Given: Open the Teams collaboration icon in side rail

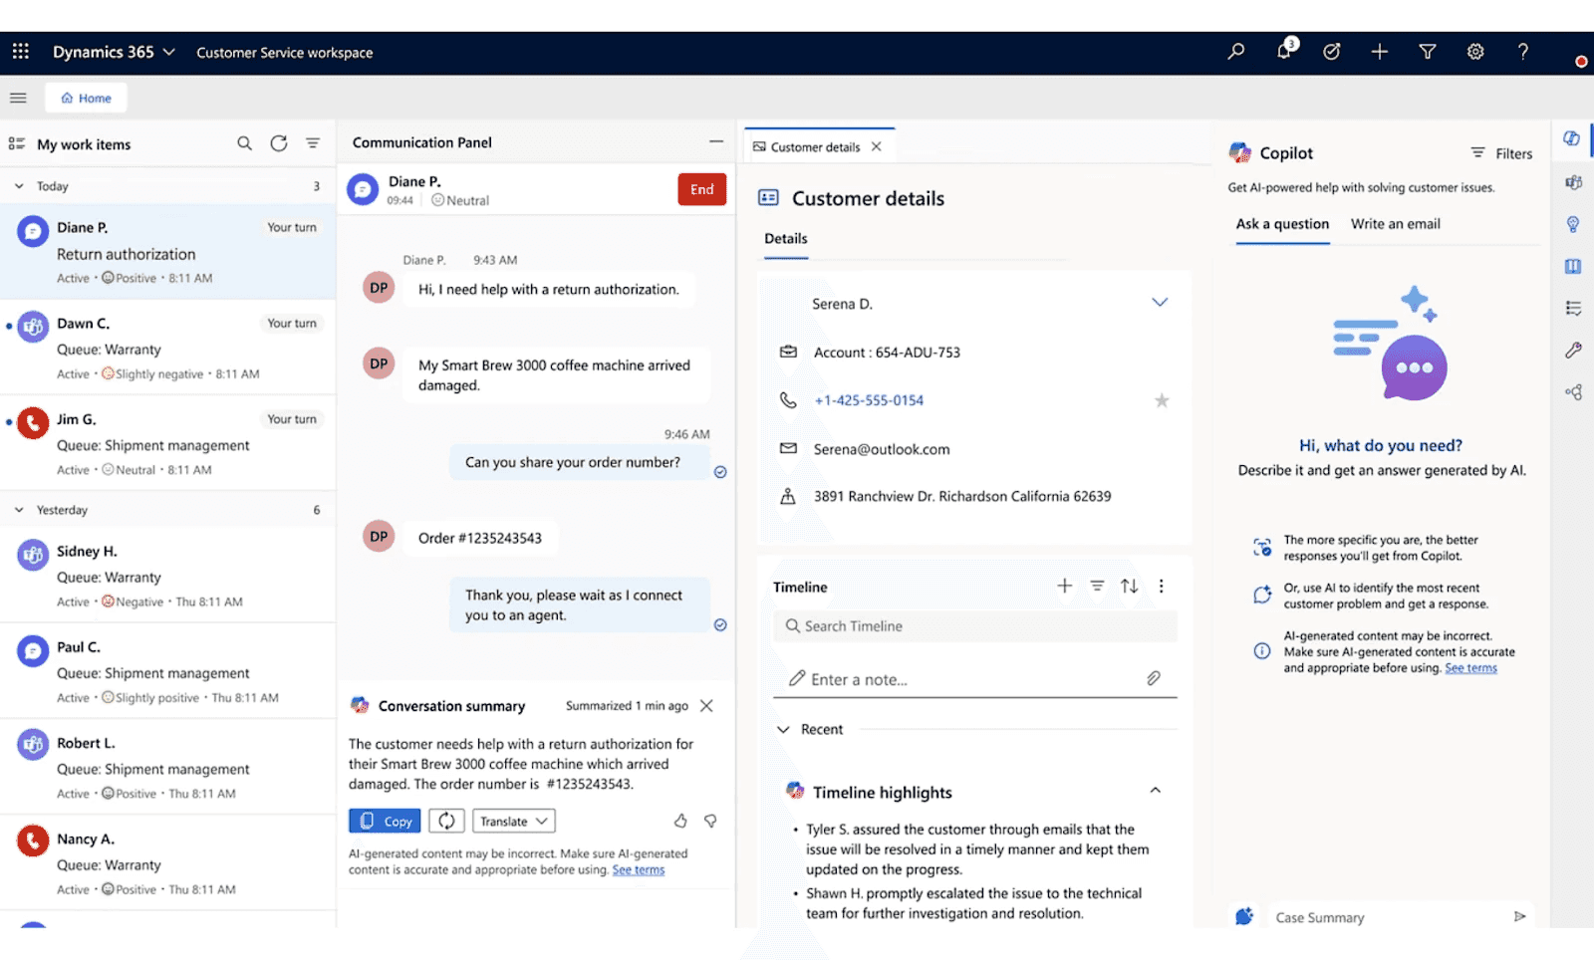Looking at the screenshot, I should (x=1572, y=182).
